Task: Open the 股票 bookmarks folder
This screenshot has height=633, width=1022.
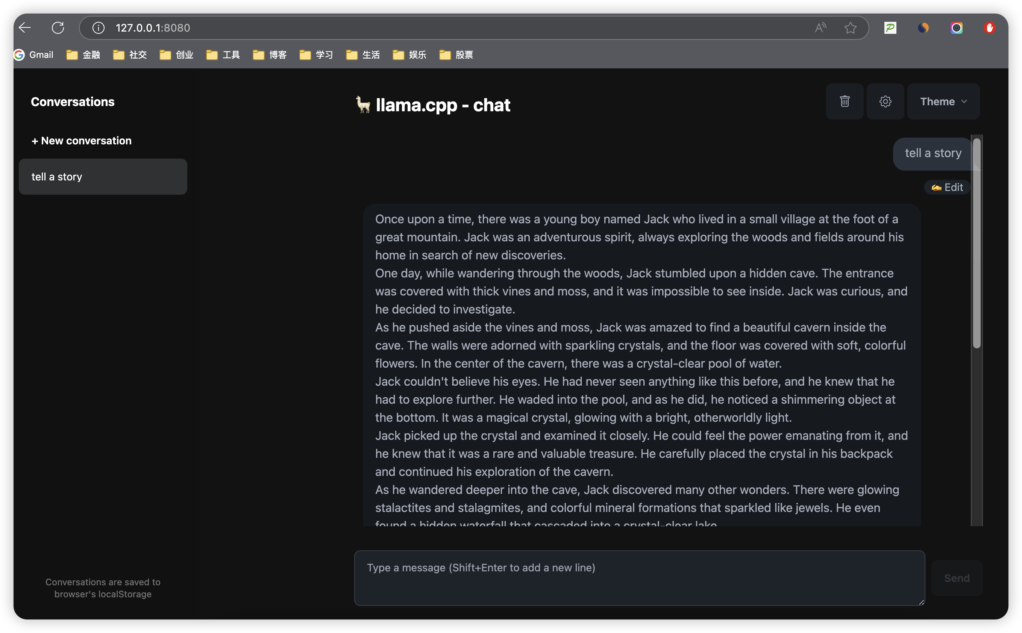Action: click(x=456, y=55)
